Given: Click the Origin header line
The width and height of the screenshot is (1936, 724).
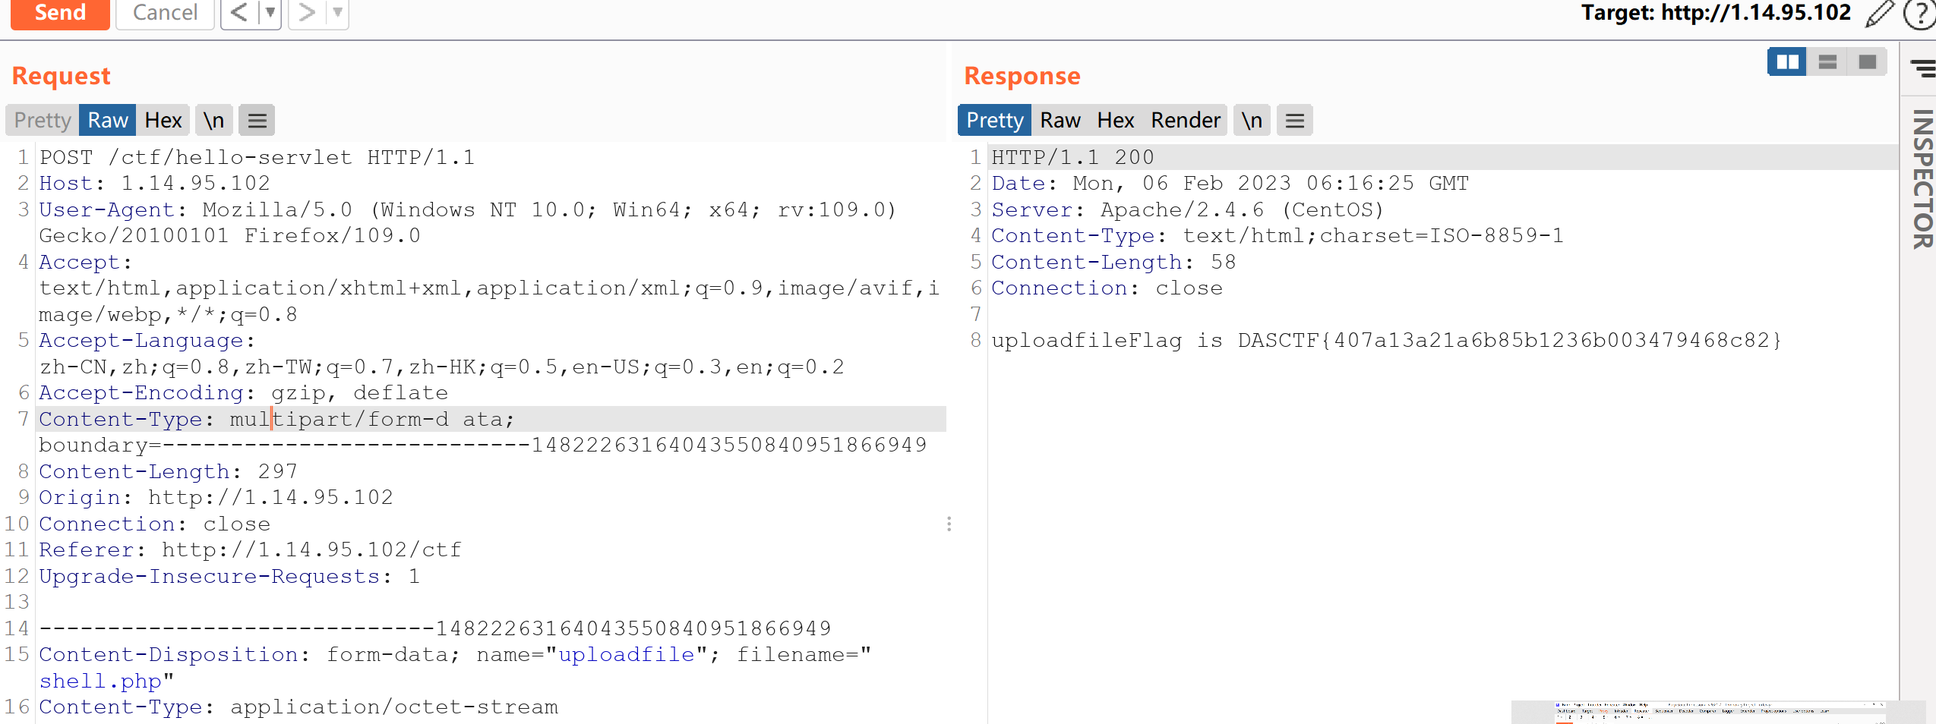Looking at the screenshot, I should 216,497.
